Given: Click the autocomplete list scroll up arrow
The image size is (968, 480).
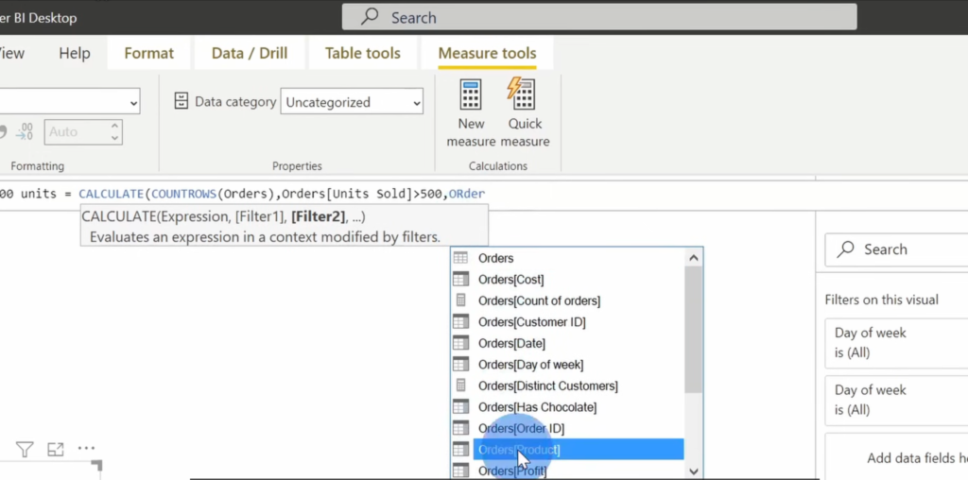Looking at the screenshot, I should 693,258.
